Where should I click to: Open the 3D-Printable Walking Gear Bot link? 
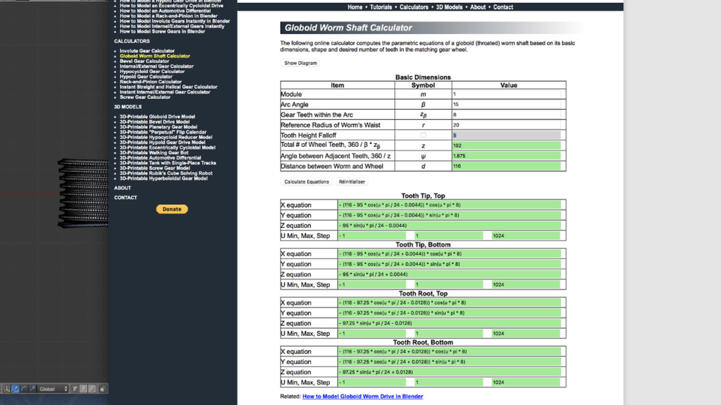(x=159, y=152)
